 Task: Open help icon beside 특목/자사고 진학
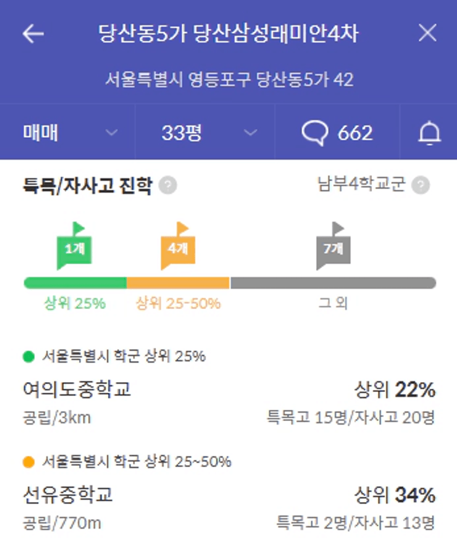coord(168,185)
